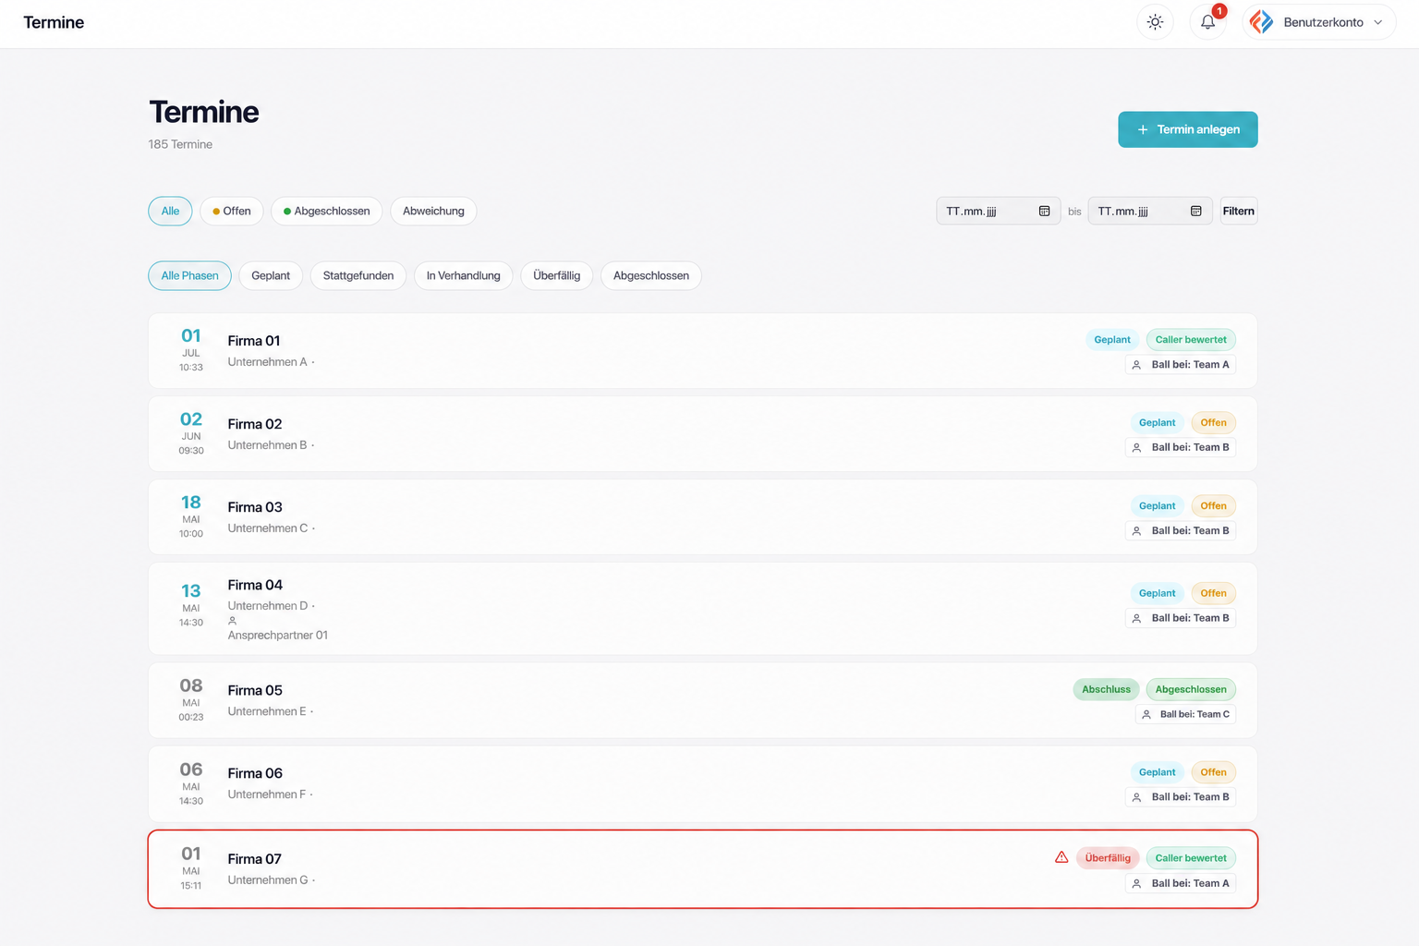Click the Termin anlegen button
Screen dimensions: 1419x946
[1188, 129]
